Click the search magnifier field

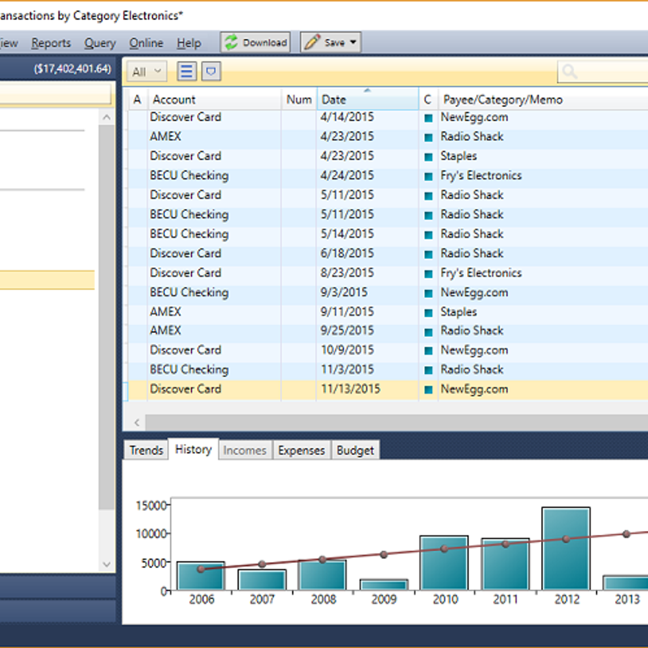603,72
